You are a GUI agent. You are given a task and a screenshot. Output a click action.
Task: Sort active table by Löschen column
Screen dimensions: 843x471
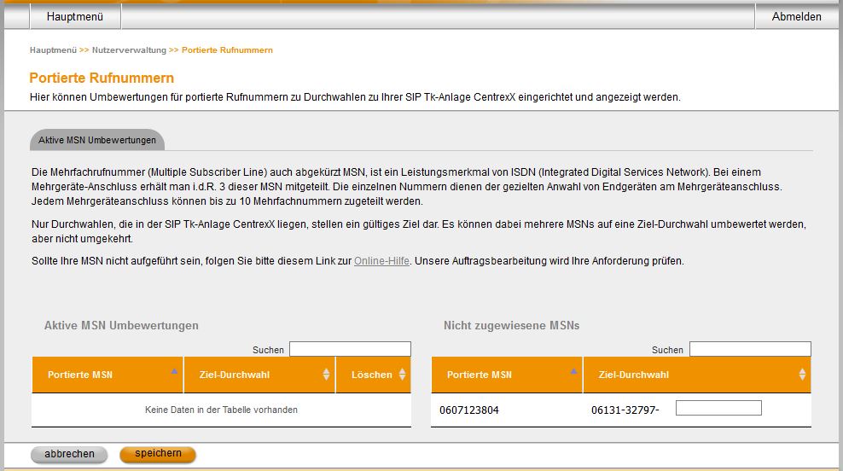pos(374,375)
